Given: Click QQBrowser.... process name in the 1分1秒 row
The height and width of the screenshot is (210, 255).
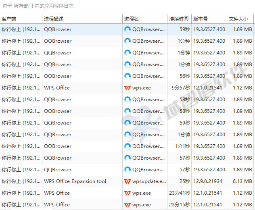Looking at the screenshot, I should click(148, 146).
